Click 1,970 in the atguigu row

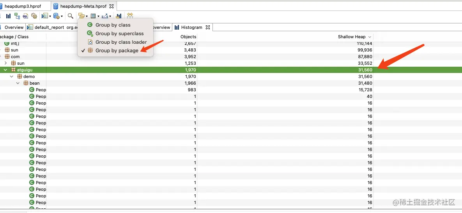click(190, 70)
